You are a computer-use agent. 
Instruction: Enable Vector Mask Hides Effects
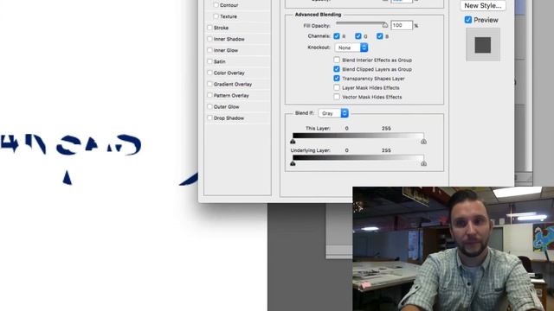(337, 97)
